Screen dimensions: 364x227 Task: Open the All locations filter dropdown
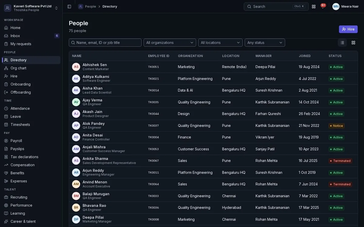point(221,43)
